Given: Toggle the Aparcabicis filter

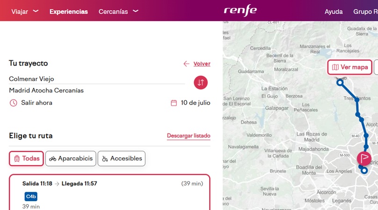Looking at the screenshot, I should tap(71, 159).
